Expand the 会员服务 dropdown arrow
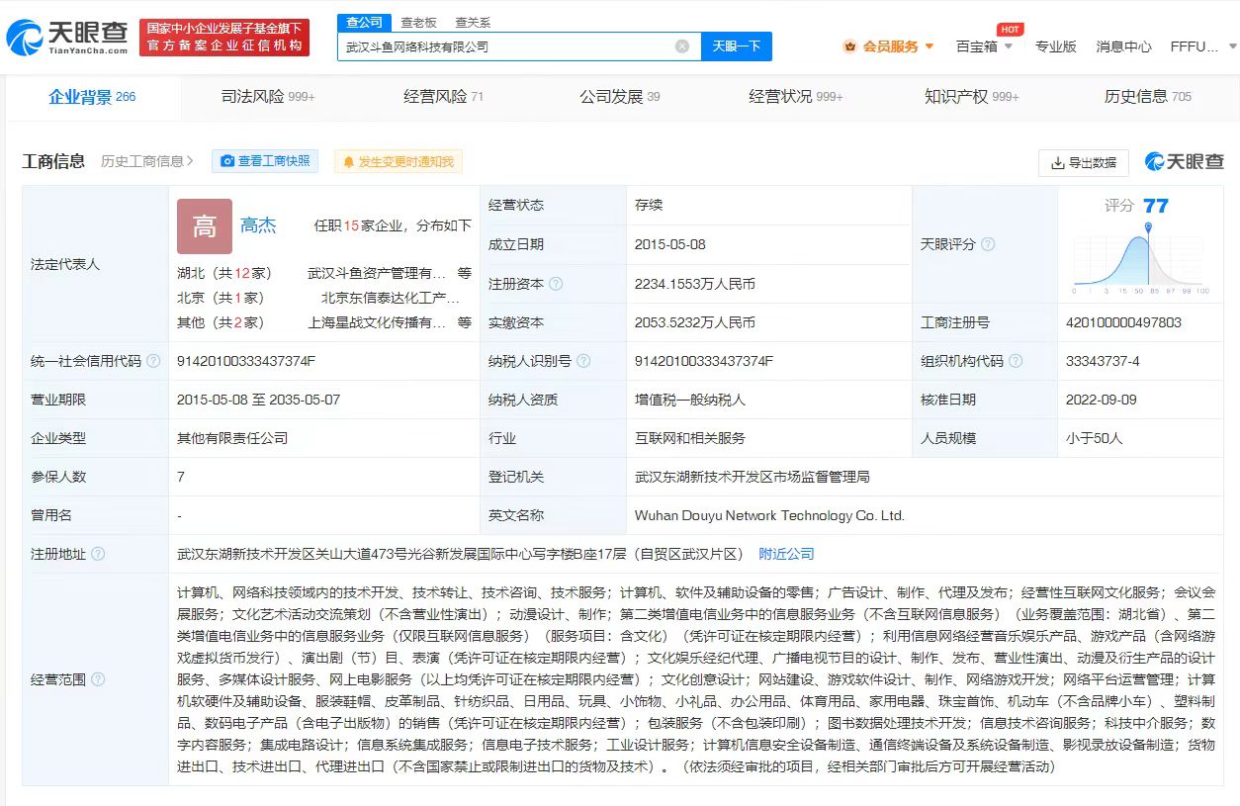This screenshot has height=806, width=1240. [x=930, y=46]
